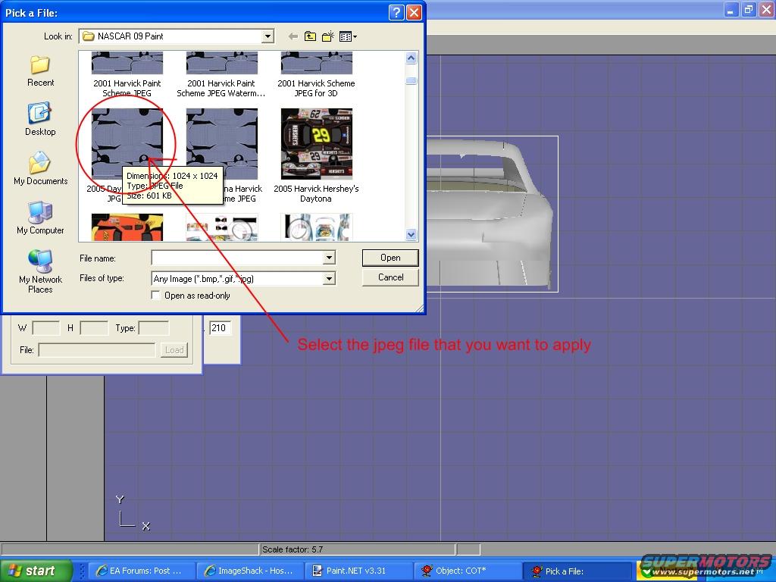Create a new folder with toolbar icon
This screenshot has height=582, width=776.
[328, 36]
